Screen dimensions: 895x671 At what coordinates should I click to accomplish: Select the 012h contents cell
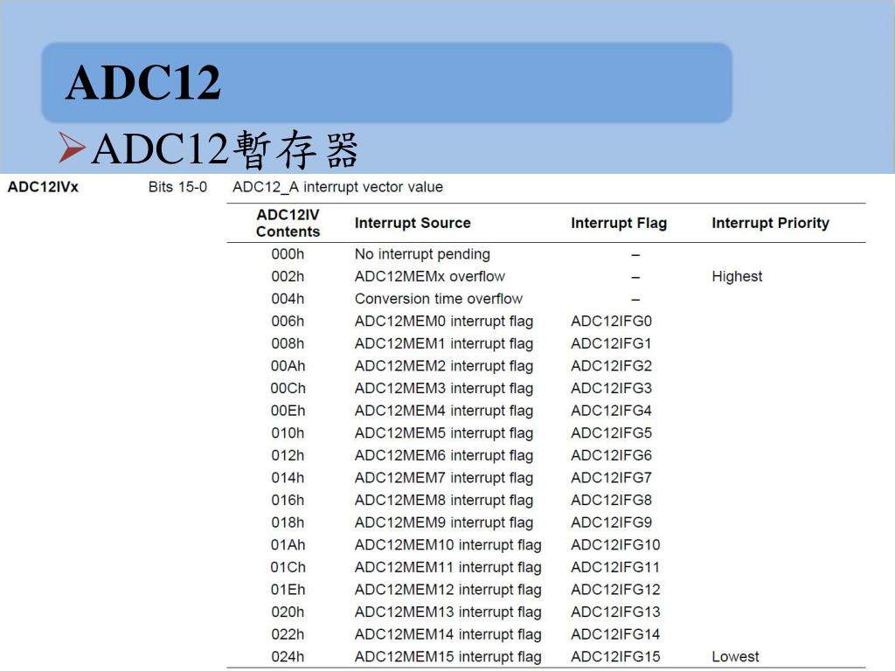pyautogui.click(x=288, y=455)
